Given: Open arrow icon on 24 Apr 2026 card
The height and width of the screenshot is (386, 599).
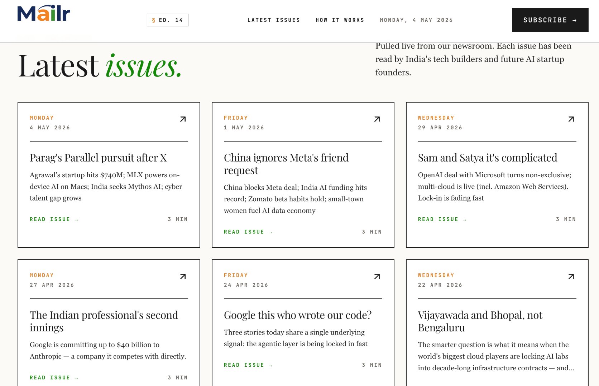Looking at the screenshot, I should (x=377, y=276).
